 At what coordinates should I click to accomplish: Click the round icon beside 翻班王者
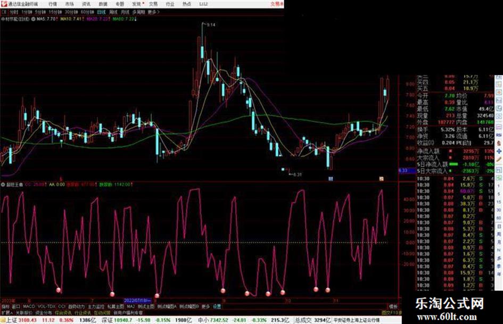click(3, 185)
